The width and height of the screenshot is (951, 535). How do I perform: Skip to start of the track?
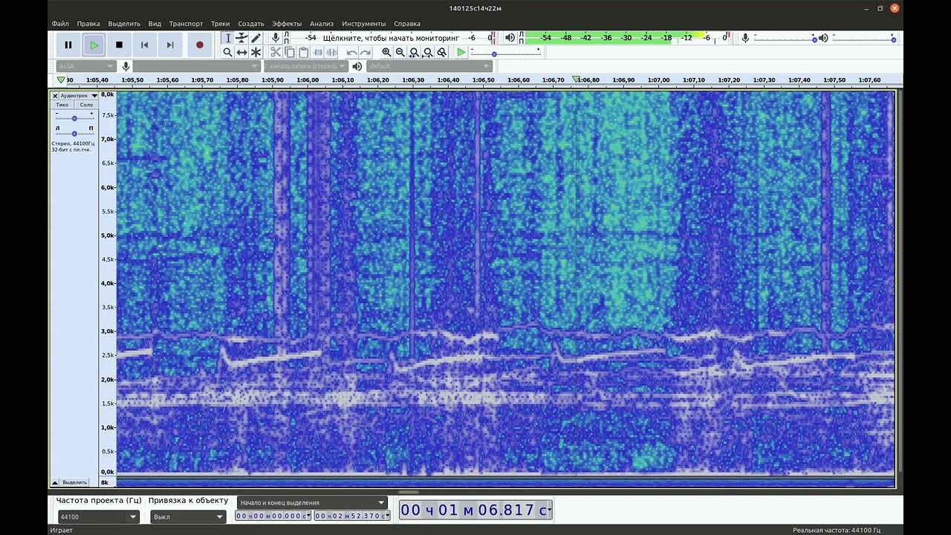click(144, 45)
